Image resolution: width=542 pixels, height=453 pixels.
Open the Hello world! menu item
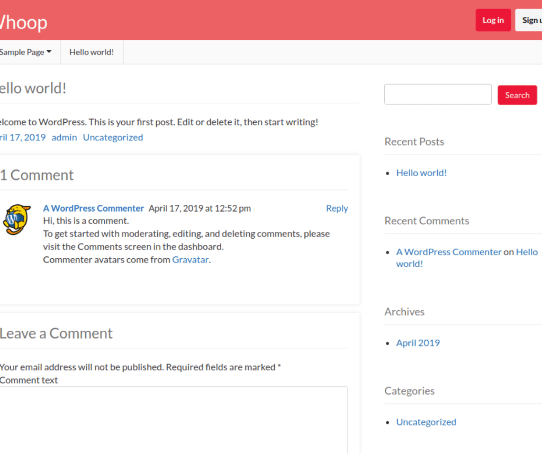pyautogui.click(x=92, y=52)
